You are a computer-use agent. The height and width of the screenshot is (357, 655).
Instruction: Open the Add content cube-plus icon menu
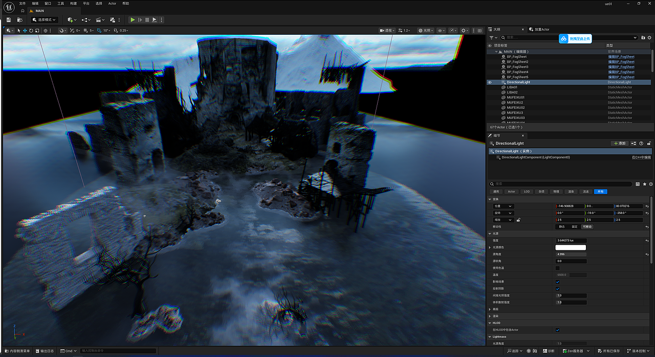click(x=71, y=20)
